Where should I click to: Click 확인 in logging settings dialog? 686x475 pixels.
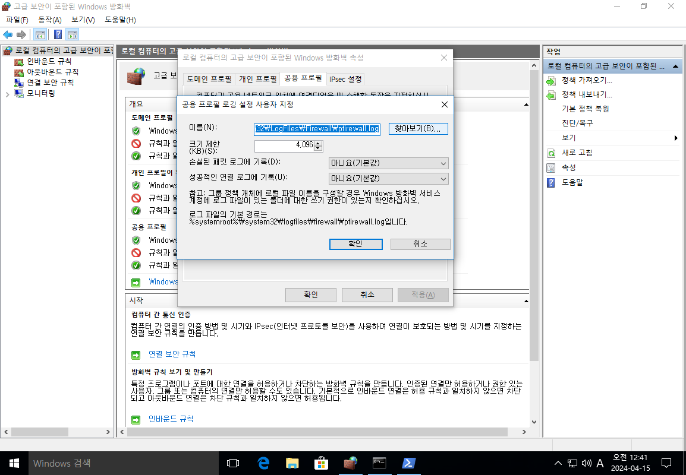(x=355, y=244)
